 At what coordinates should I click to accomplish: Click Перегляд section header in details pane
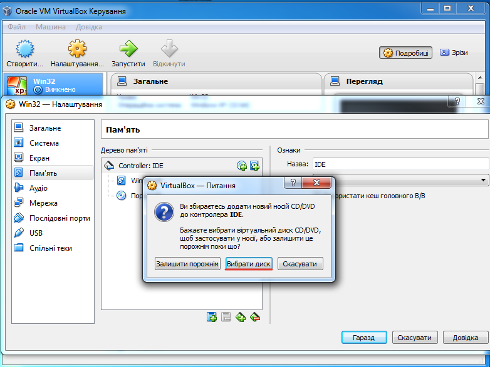(x=399, y=81)
